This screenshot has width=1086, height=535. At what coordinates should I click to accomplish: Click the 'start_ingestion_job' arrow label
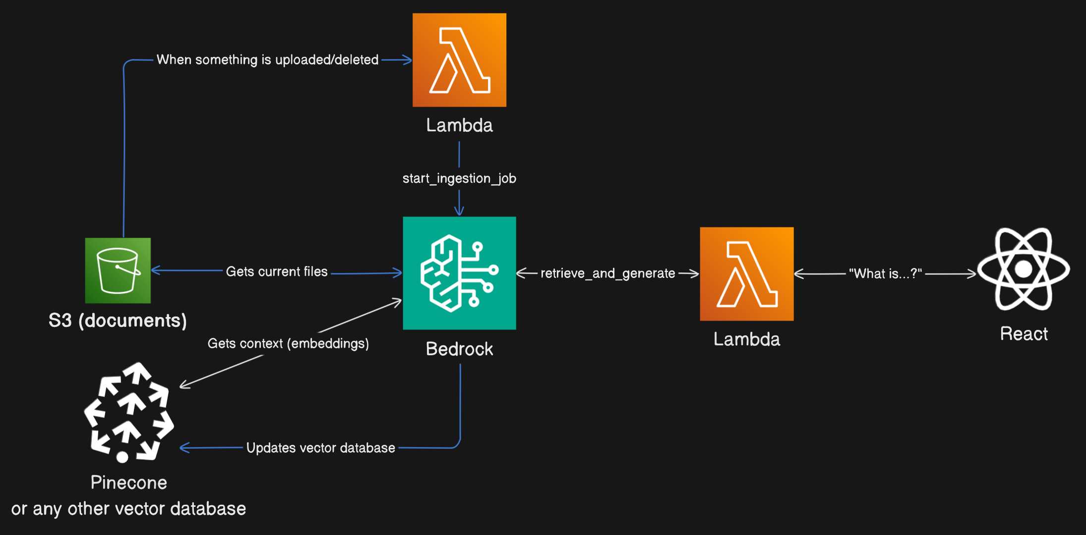coord(459,178)
